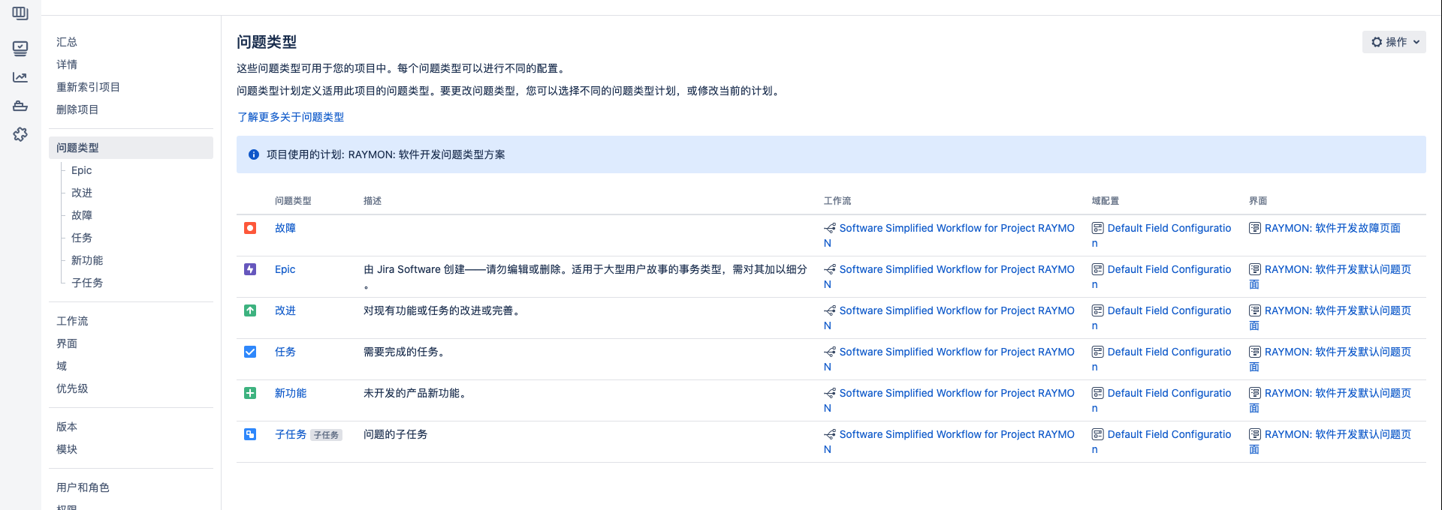Click the field config icon in 新功能 row
The height and width of the screenshot is (510, 1442).
pos(1098,393)
